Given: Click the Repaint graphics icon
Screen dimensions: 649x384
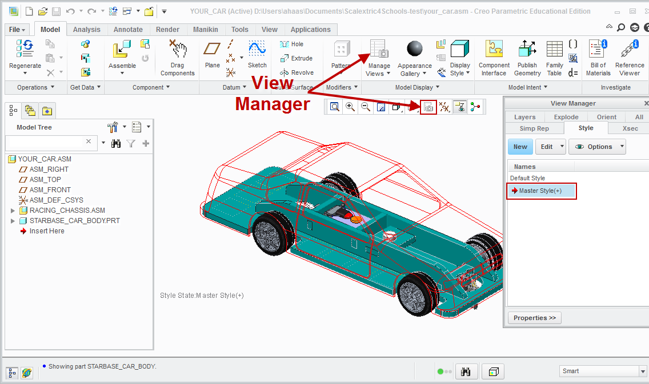Looking at the screenshot, I should [x=381, y=107].
